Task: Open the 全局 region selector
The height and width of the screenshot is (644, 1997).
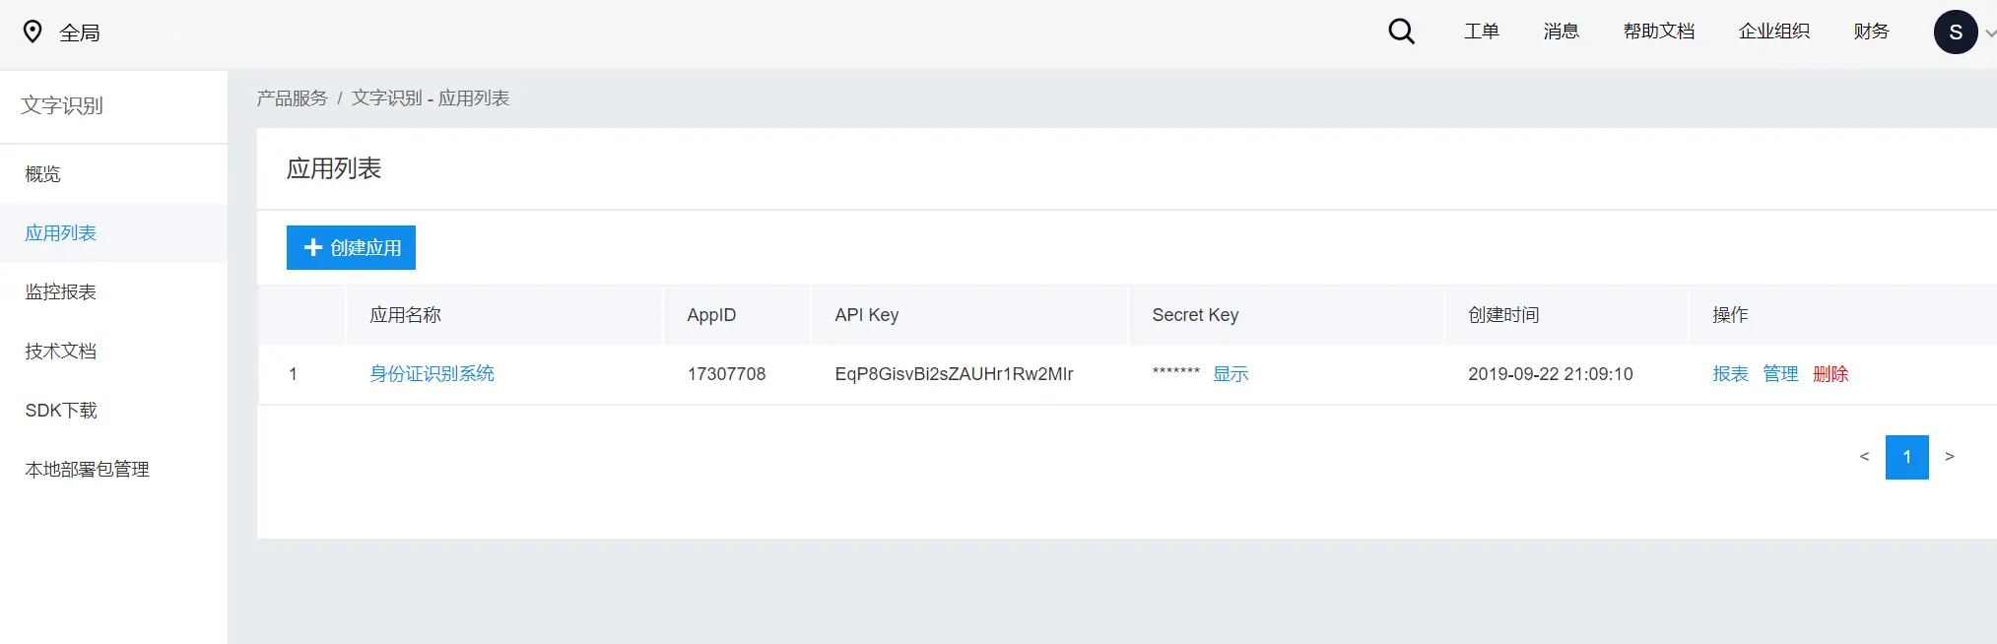Action: (x=80, y=32)
